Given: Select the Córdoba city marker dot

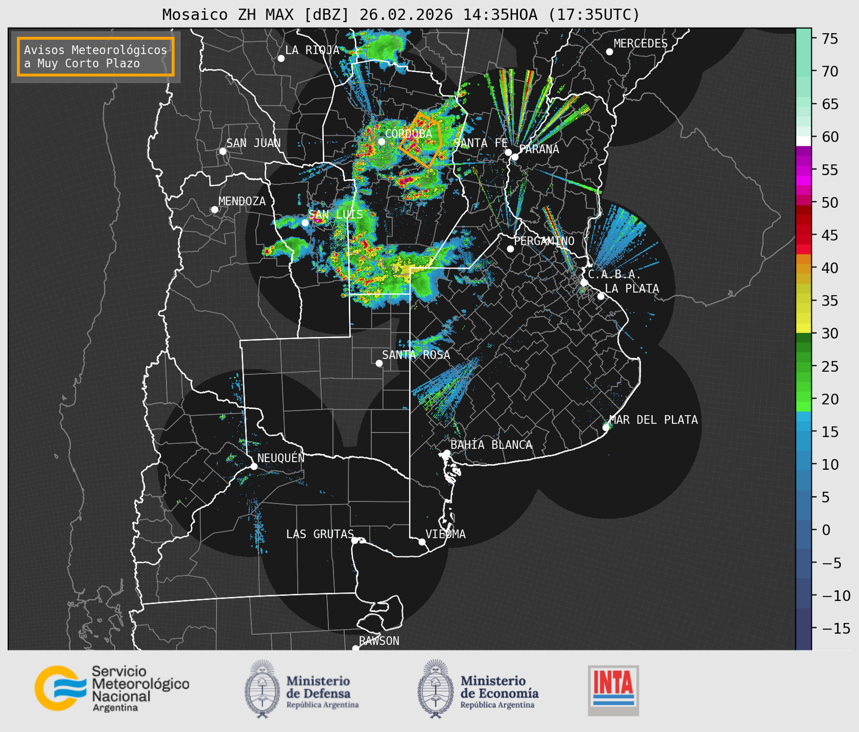Looking at the screenshot, I should click(381, 142).
